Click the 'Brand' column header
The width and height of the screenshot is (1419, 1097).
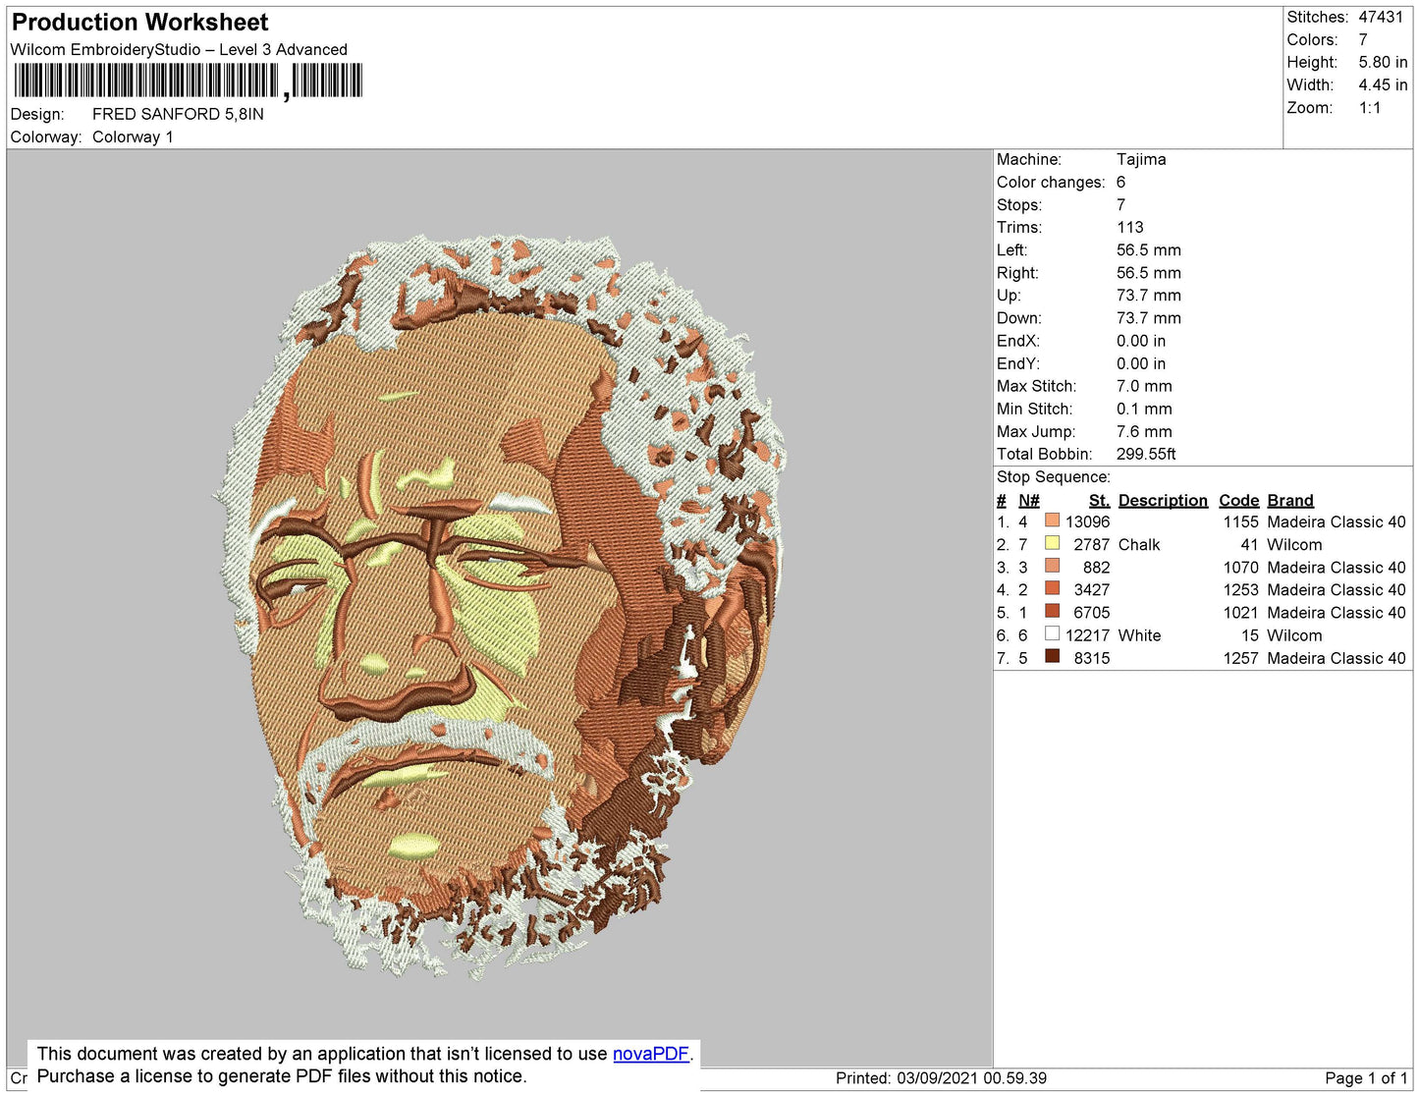(x=1290, y=500)
